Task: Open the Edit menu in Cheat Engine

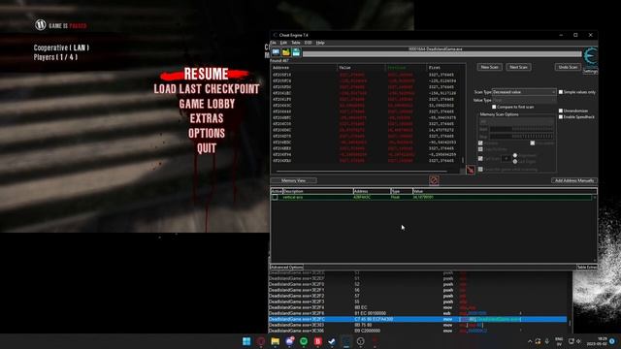Action: tap(283, 43)
